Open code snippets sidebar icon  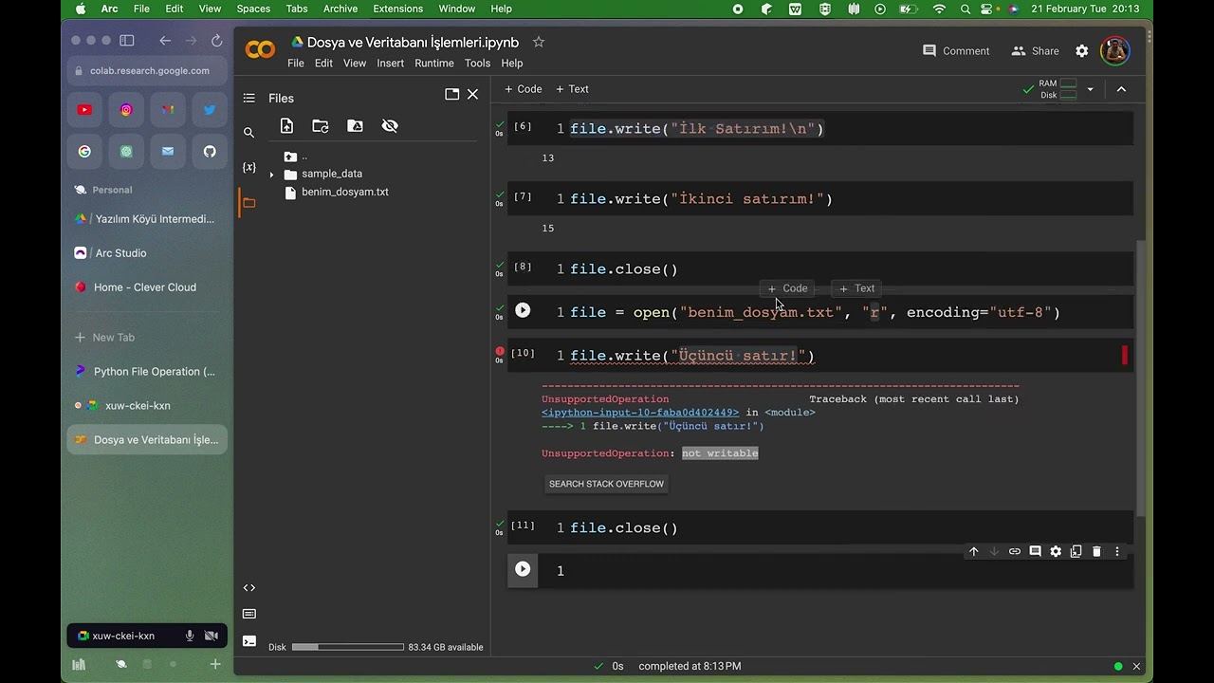tap(248, 587)
